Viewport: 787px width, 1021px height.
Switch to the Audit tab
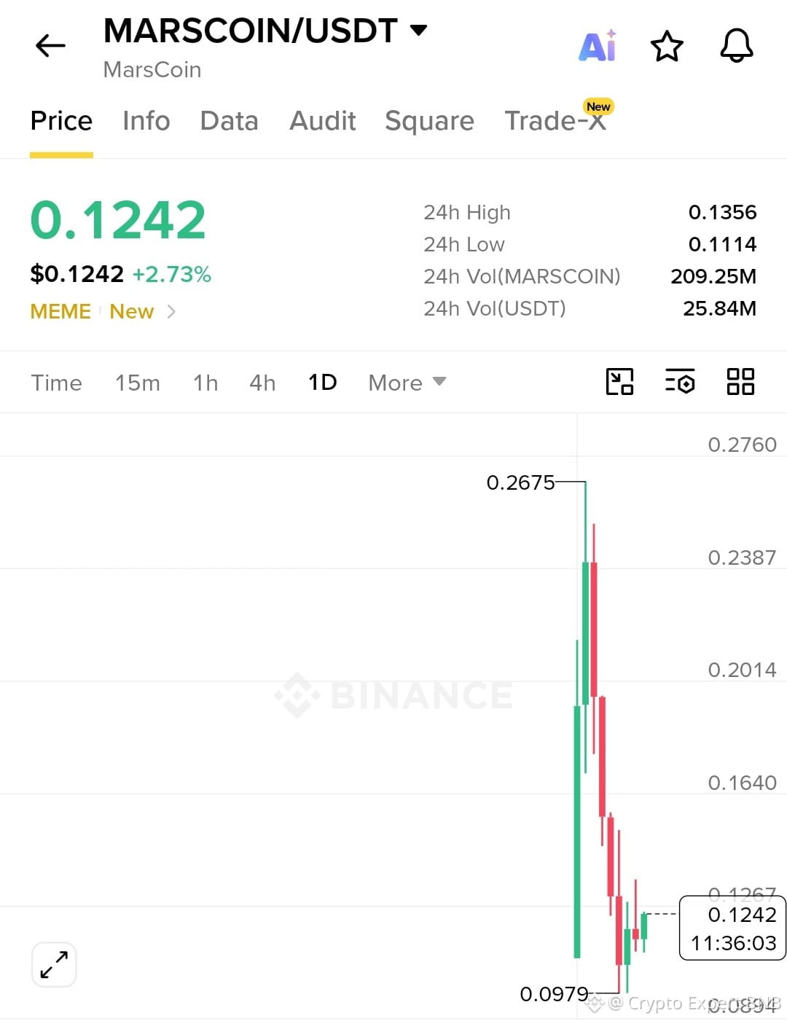click(322, 121)
